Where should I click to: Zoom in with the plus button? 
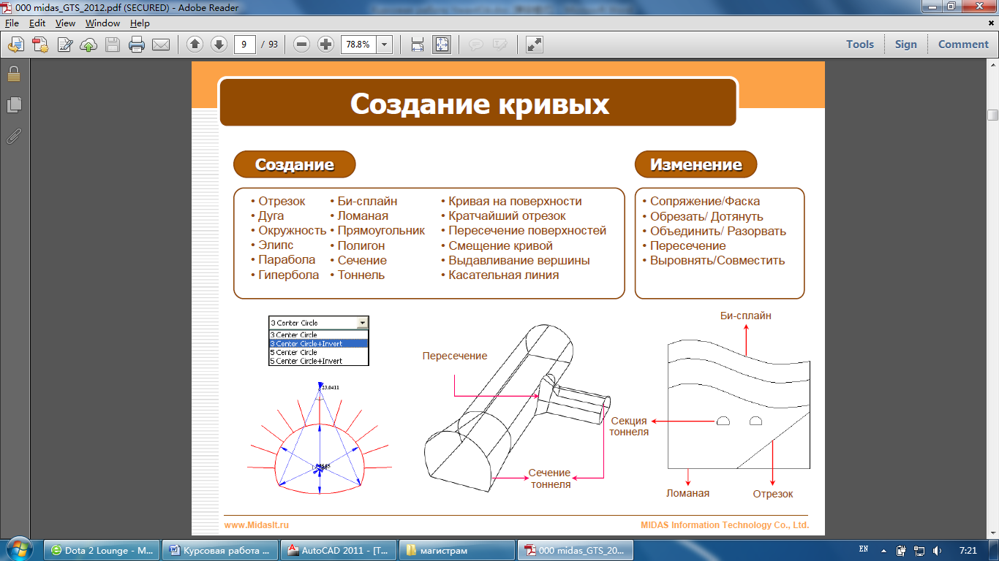coord(325,45)
